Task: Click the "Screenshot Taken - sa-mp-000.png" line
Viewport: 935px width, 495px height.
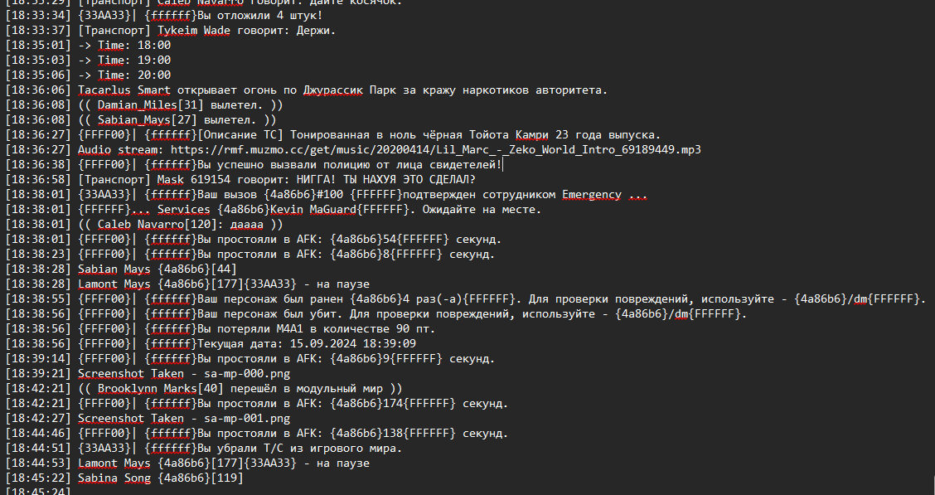Action: (184, 374)
